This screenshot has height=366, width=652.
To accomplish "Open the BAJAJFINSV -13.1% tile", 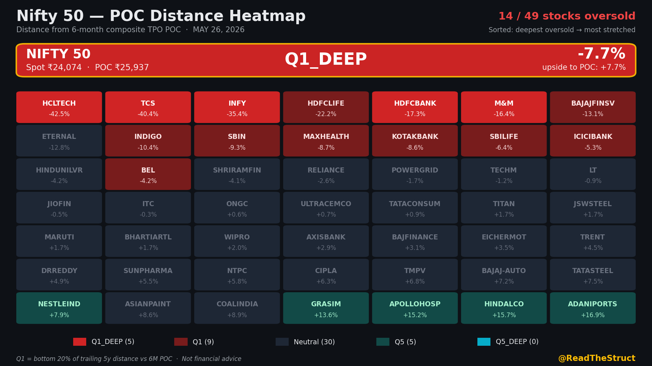I will (593, 107).
